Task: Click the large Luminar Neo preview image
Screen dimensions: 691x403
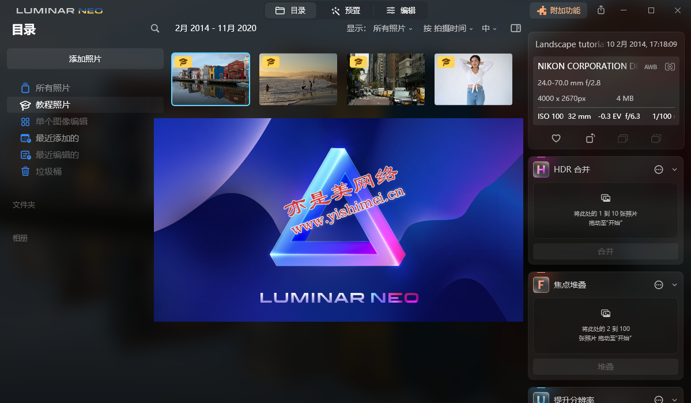Action: [x=338, y=220]
